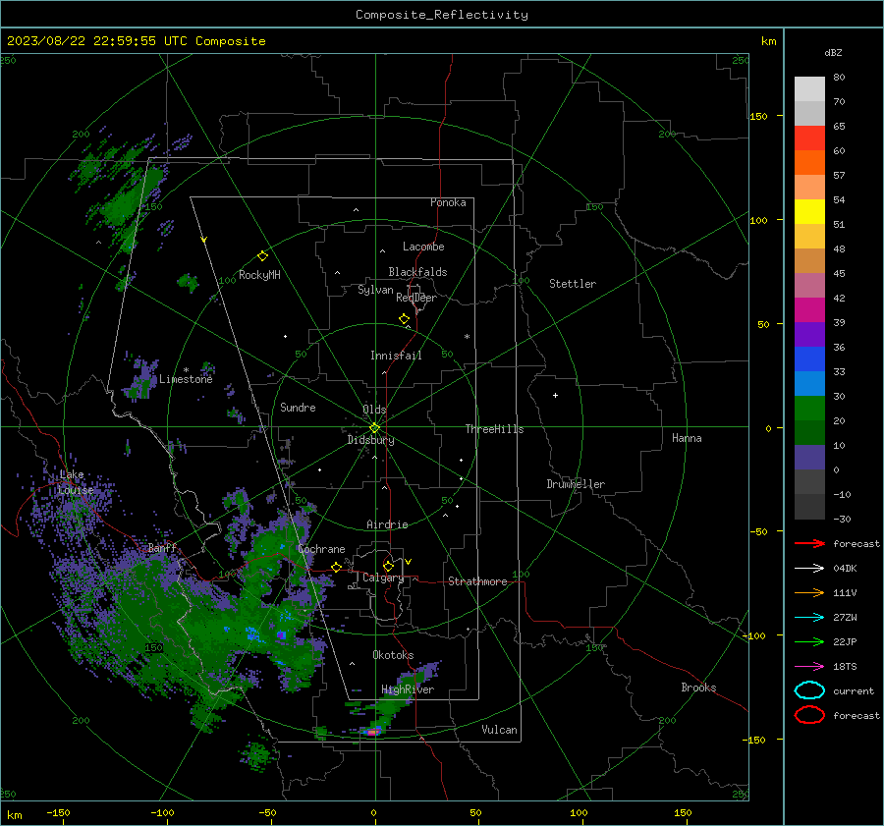Select the cyan current ellipse legend icon

(809, 690)
